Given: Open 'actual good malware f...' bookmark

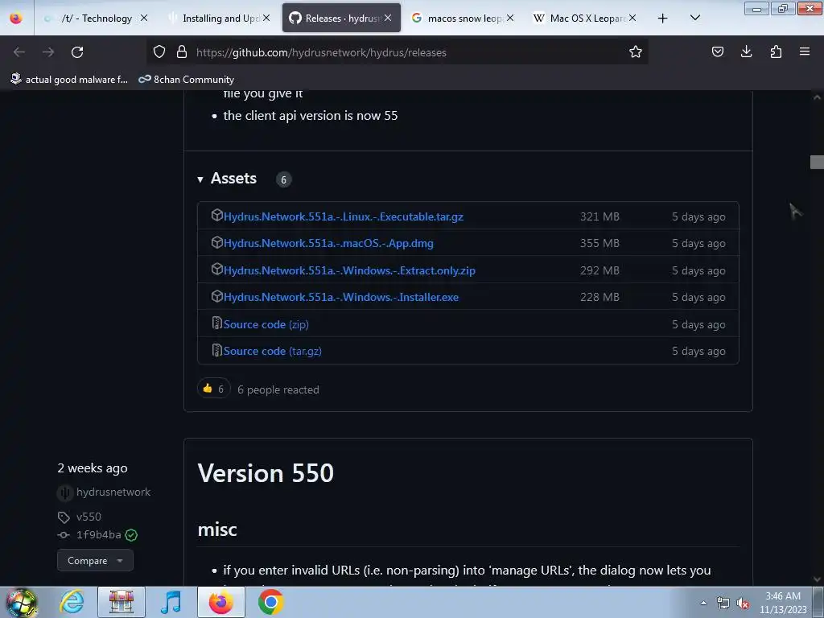Looking at the screenshot, I should (x=69, y=80).
